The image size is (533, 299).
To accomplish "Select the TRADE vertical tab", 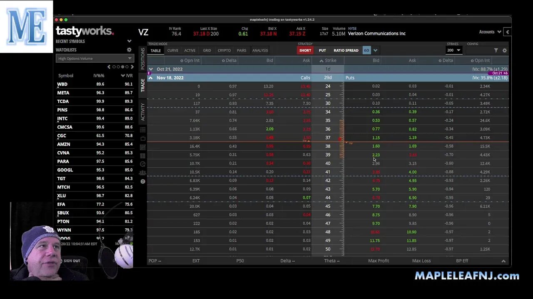I will tap(143, 85).
